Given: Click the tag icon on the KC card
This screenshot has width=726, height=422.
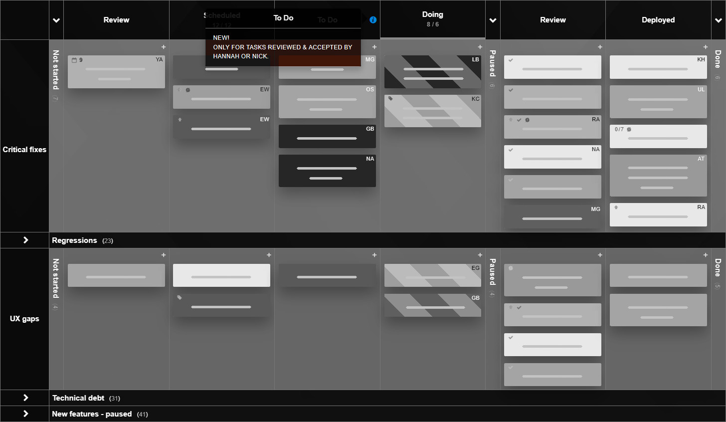Looking at the screenshot, I should (390, 99).
